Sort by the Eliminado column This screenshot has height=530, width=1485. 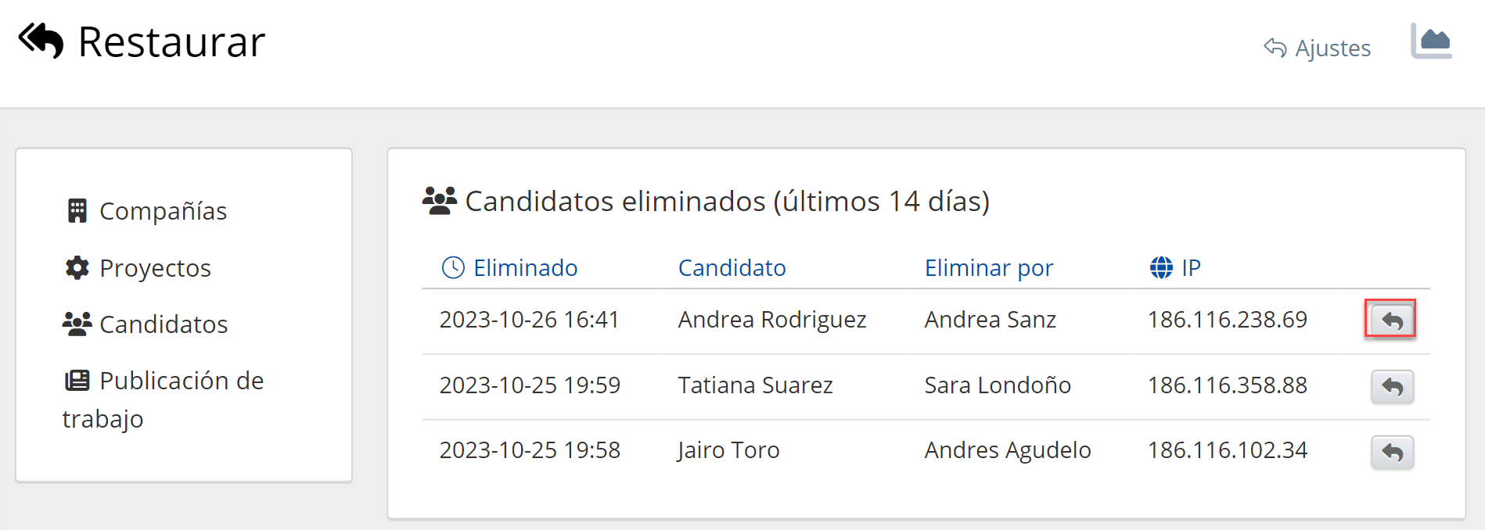(525, 268)
